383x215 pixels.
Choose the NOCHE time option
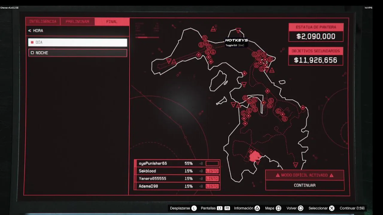[77, 53]
